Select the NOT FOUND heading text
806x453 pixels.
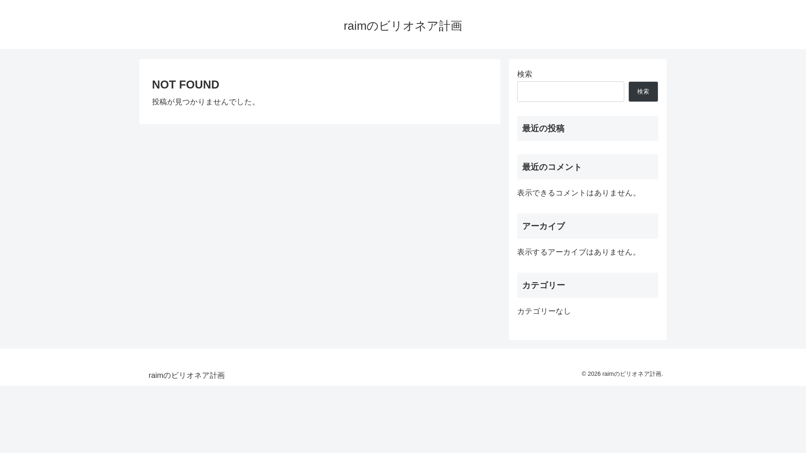186,84
